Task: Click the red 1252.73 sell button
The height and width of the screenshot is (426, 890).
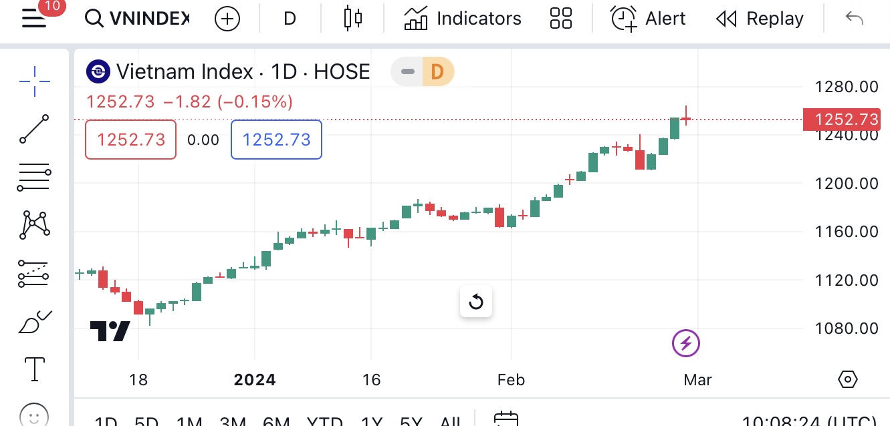Action: pos(131,140)
